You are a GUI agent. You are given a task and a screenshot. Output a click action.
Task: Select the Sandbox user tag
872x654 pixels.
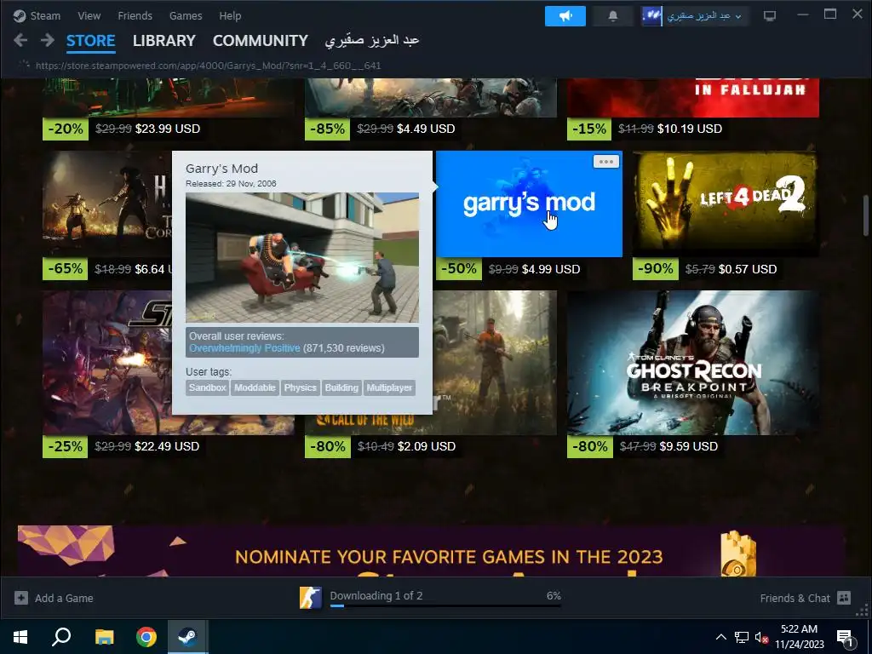(x=207, y=387)
